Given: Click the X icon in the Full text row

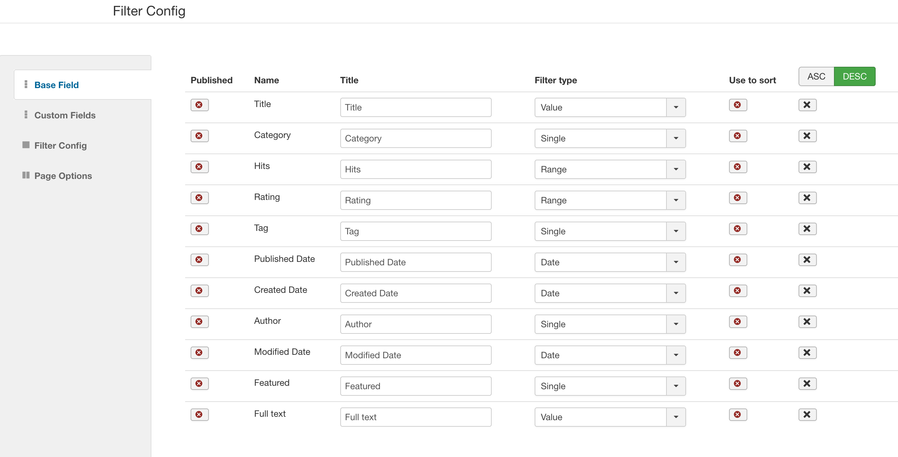Looking at the screenshot, I should click(807, 414).
